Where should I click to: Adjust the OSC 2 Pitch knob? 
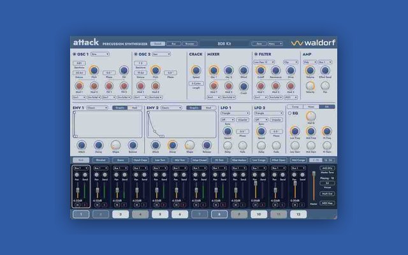(156, 70)
